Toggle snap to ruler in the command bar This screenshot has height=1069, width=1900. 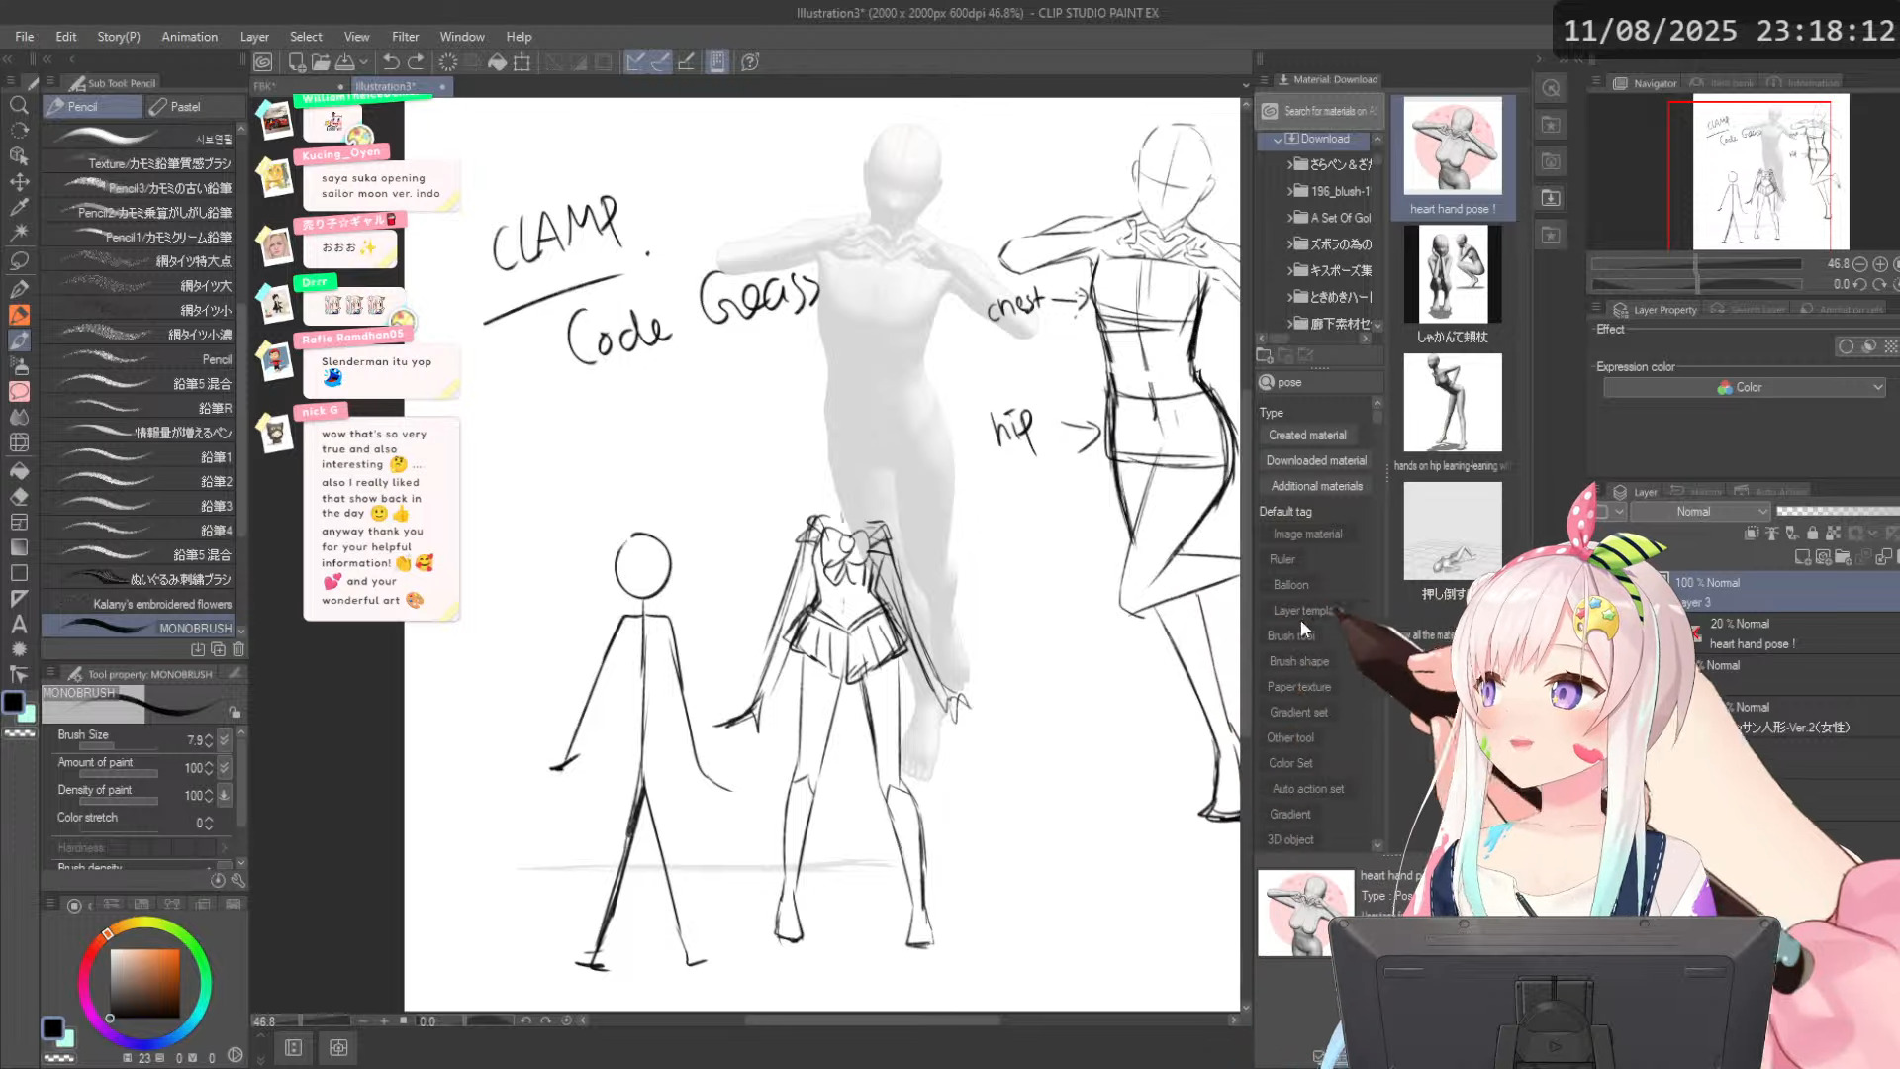[x=635, y=62]
